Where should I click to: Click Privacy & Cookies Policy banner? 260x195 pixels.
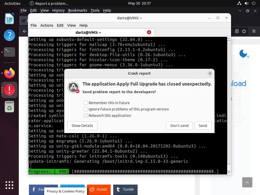click(x=66, y=191)
